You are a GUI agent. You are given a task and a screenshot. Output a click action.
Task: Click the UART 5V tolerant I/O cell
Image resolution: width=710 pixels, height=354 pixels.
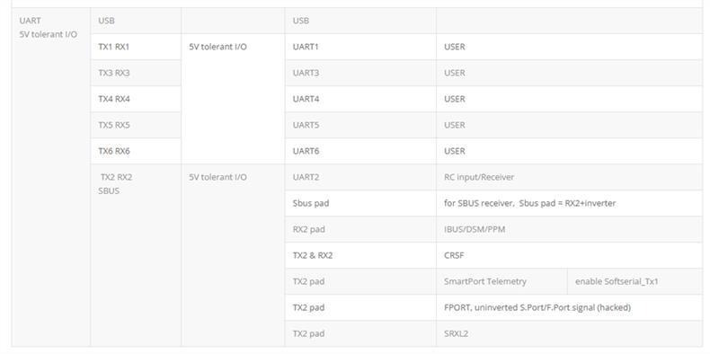[x=50, y=177]
